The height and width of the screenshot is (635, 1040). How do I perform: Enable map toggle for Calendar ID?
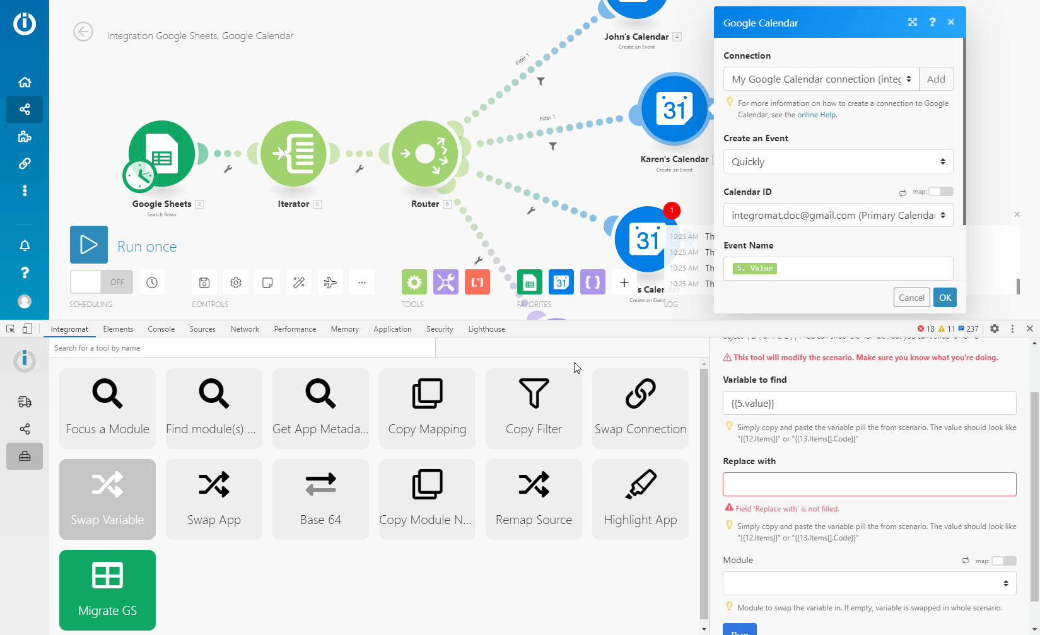[x=940, y=192]
